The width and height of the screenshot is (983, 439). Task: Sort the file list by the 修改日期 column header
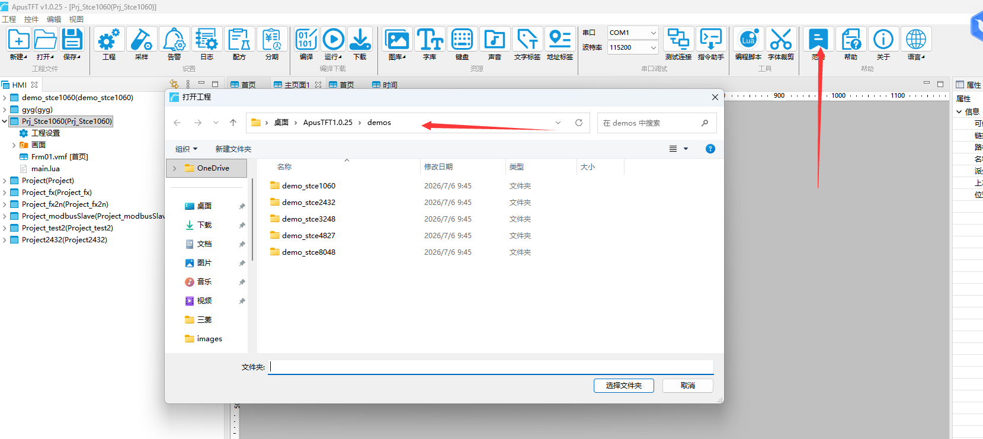click(463, 167)
